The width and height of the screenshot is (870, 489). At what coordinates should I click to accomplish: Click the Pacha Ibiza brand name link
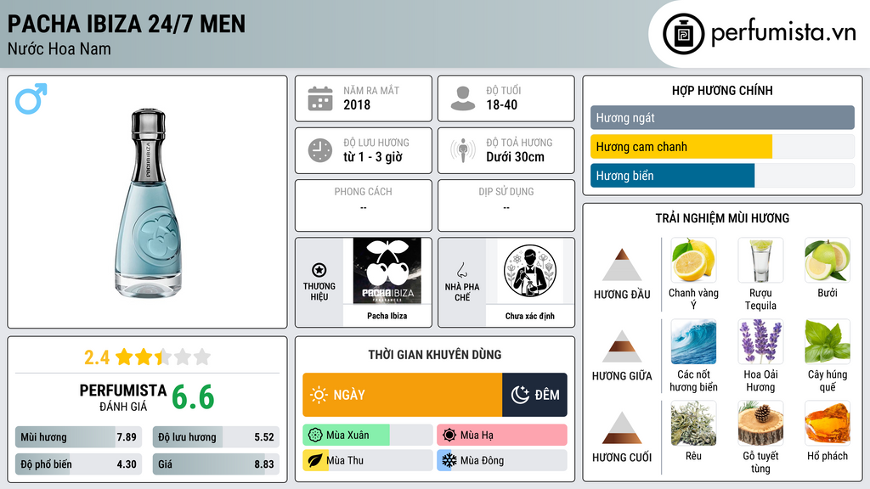click(387, 316)
